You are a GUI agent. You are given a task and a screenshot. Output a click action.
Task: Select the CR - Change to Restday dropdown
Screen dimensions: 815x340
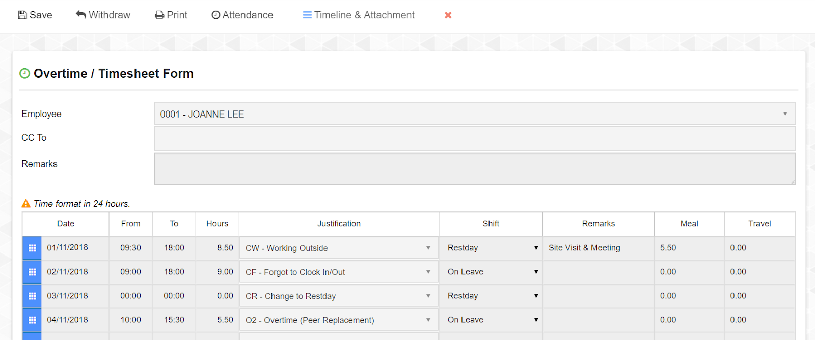click(x=338, y=296)
